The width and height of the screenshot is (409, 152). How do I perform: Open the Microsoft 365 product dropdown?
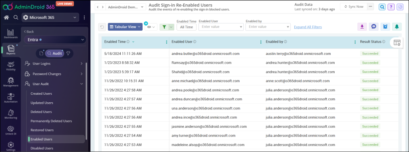click(x=50, y=18)
